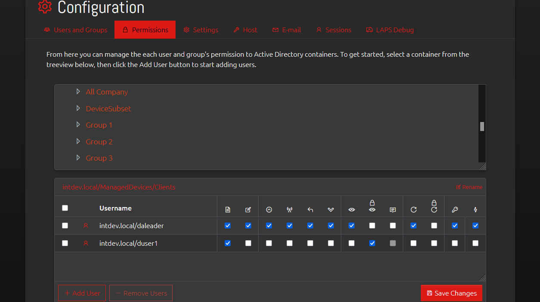The height and width of the screenshot is (302, 540).
Task: Check duser1's plain eye permission checkbox
Action: point(352,243)
